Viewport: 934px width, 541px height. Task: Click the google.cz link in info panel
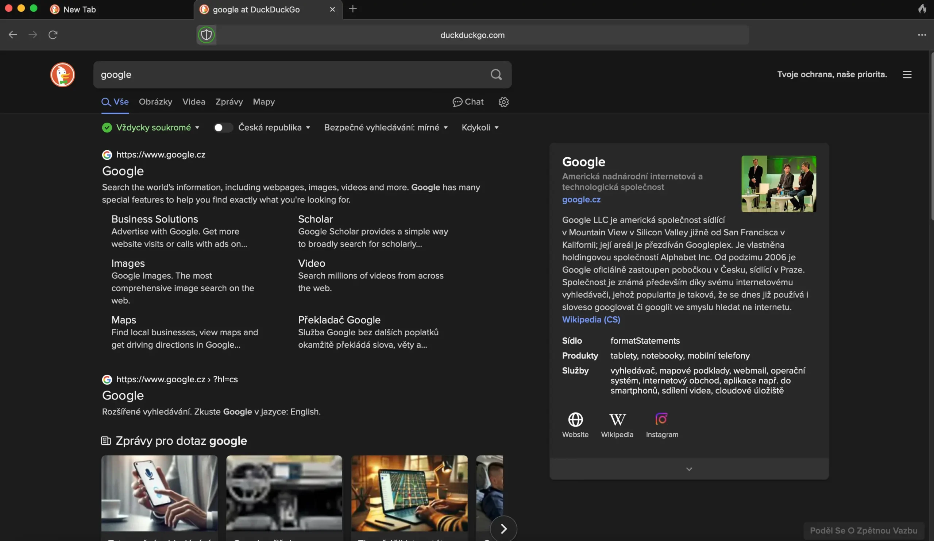[x=580, y=199]
